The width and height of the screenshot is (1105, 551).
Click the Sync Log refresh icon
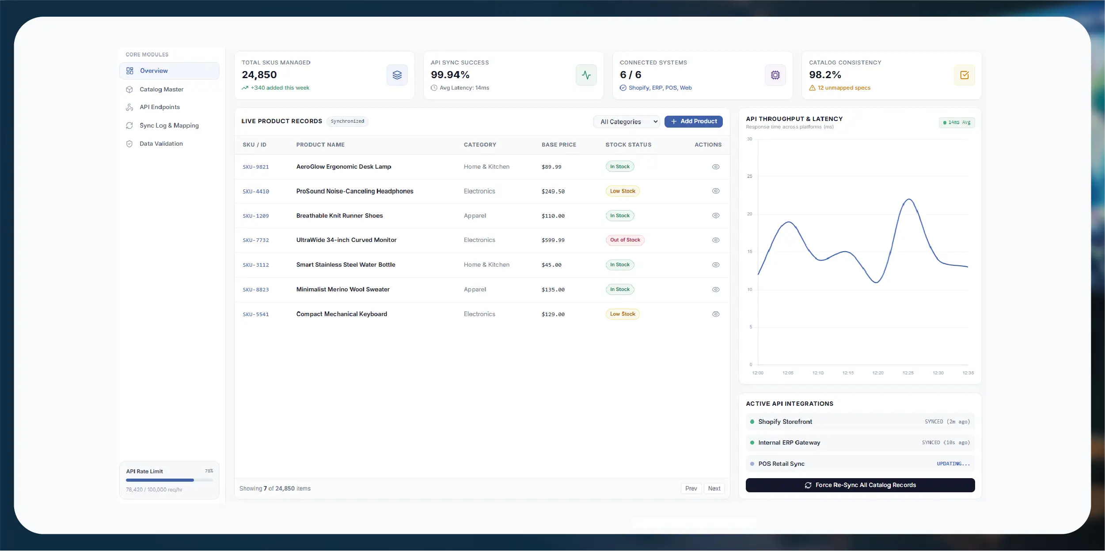(129, 125)
